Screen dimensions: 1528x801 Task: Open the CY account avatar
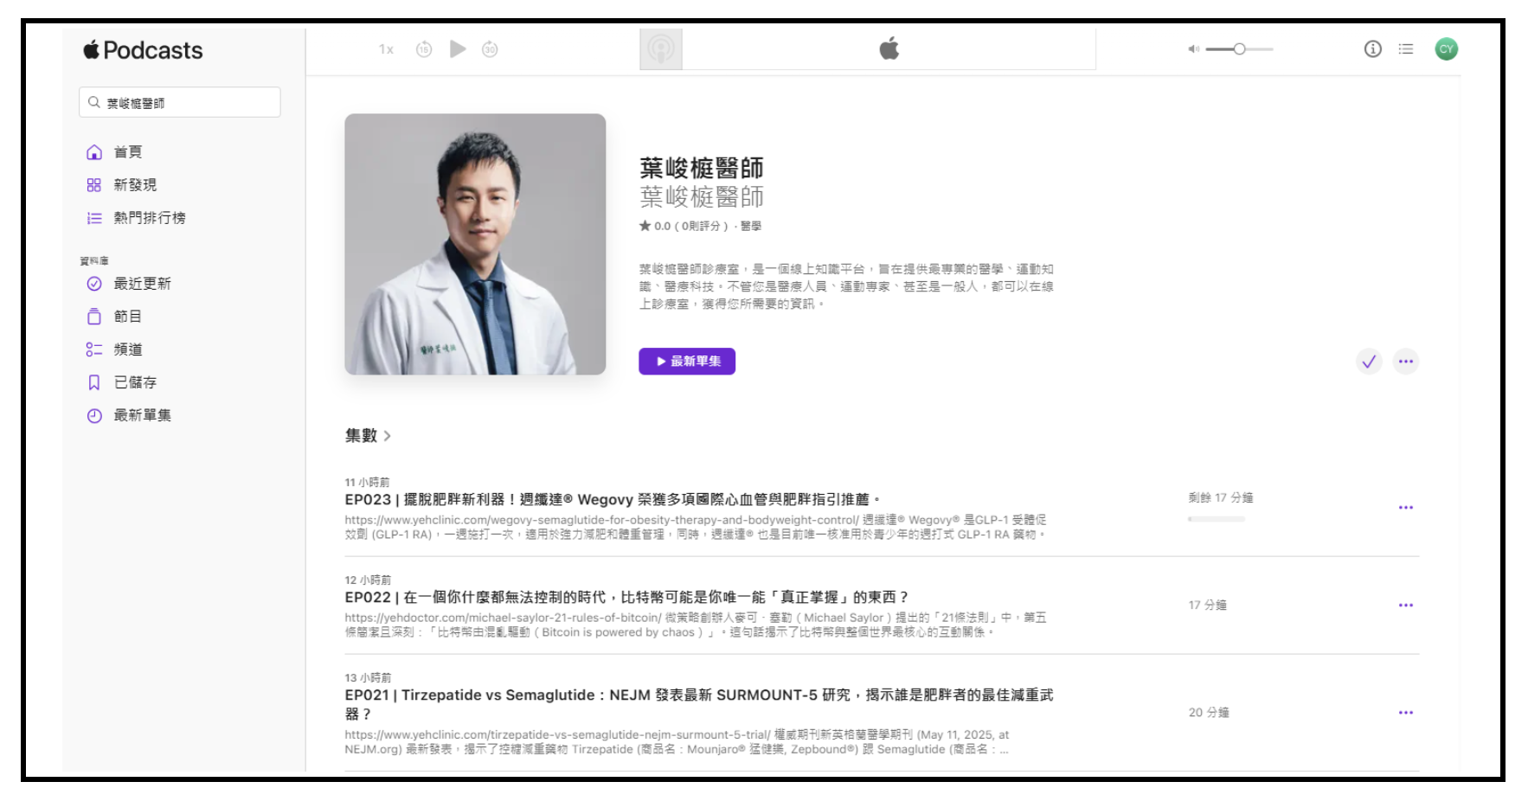[x=1446, y=49]
